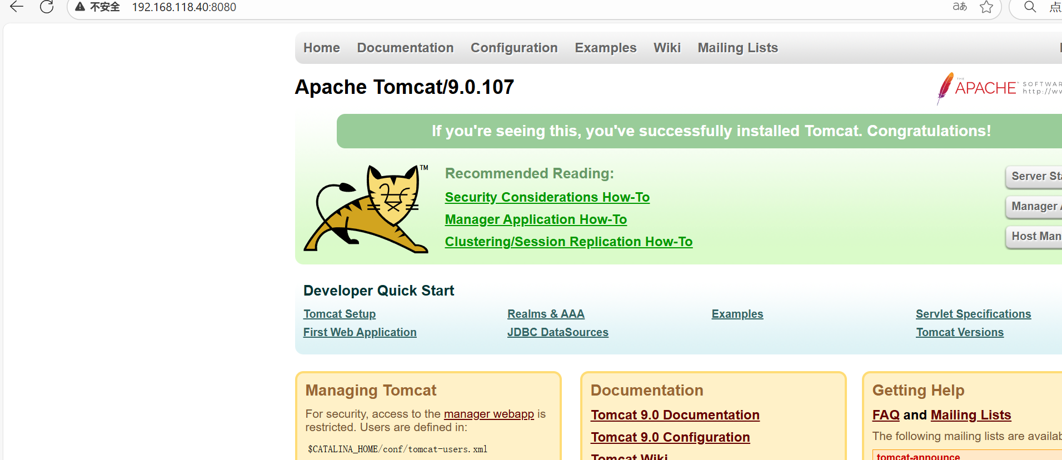This screenshot has width=1062, height=460.
Task: Click the Recommended Reading heading
Action: click(x=530, y=173)
